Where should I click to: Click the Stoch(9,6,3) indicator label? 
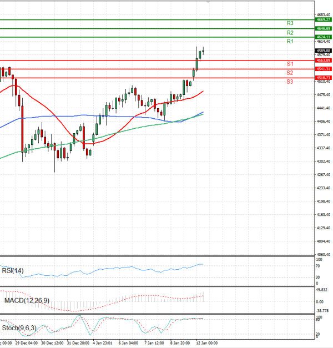click(x=18, y=328)
